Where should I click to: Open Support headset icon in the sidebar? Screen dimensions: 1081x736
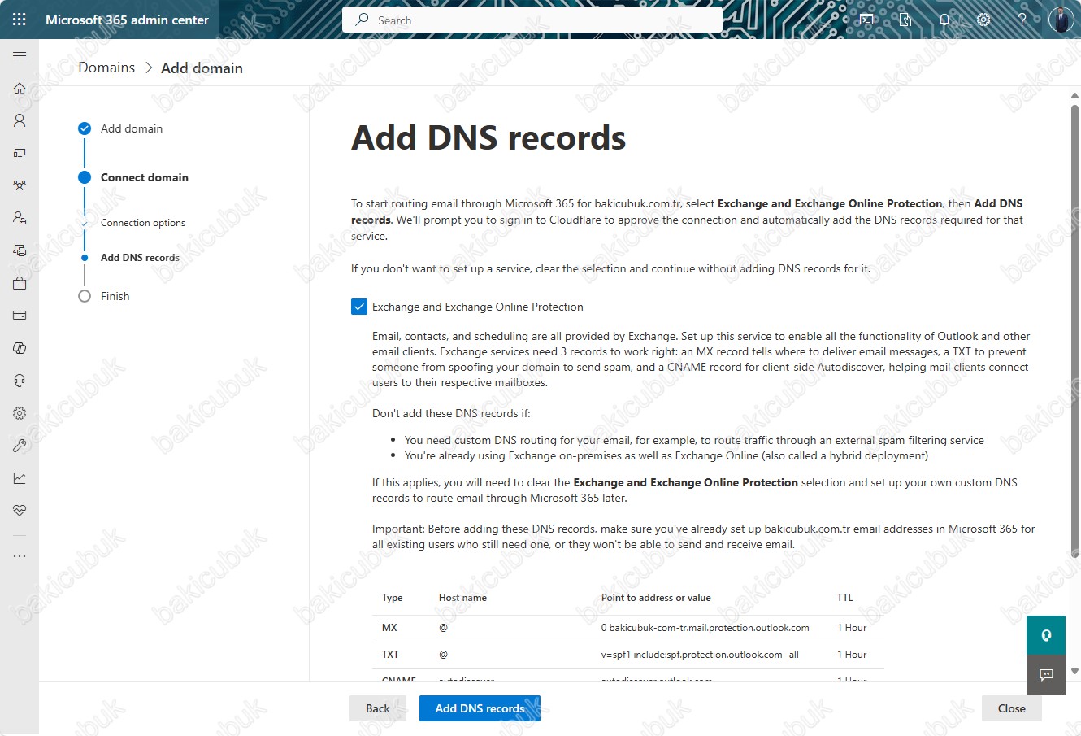pyautogui.click(x=20, y=381)
